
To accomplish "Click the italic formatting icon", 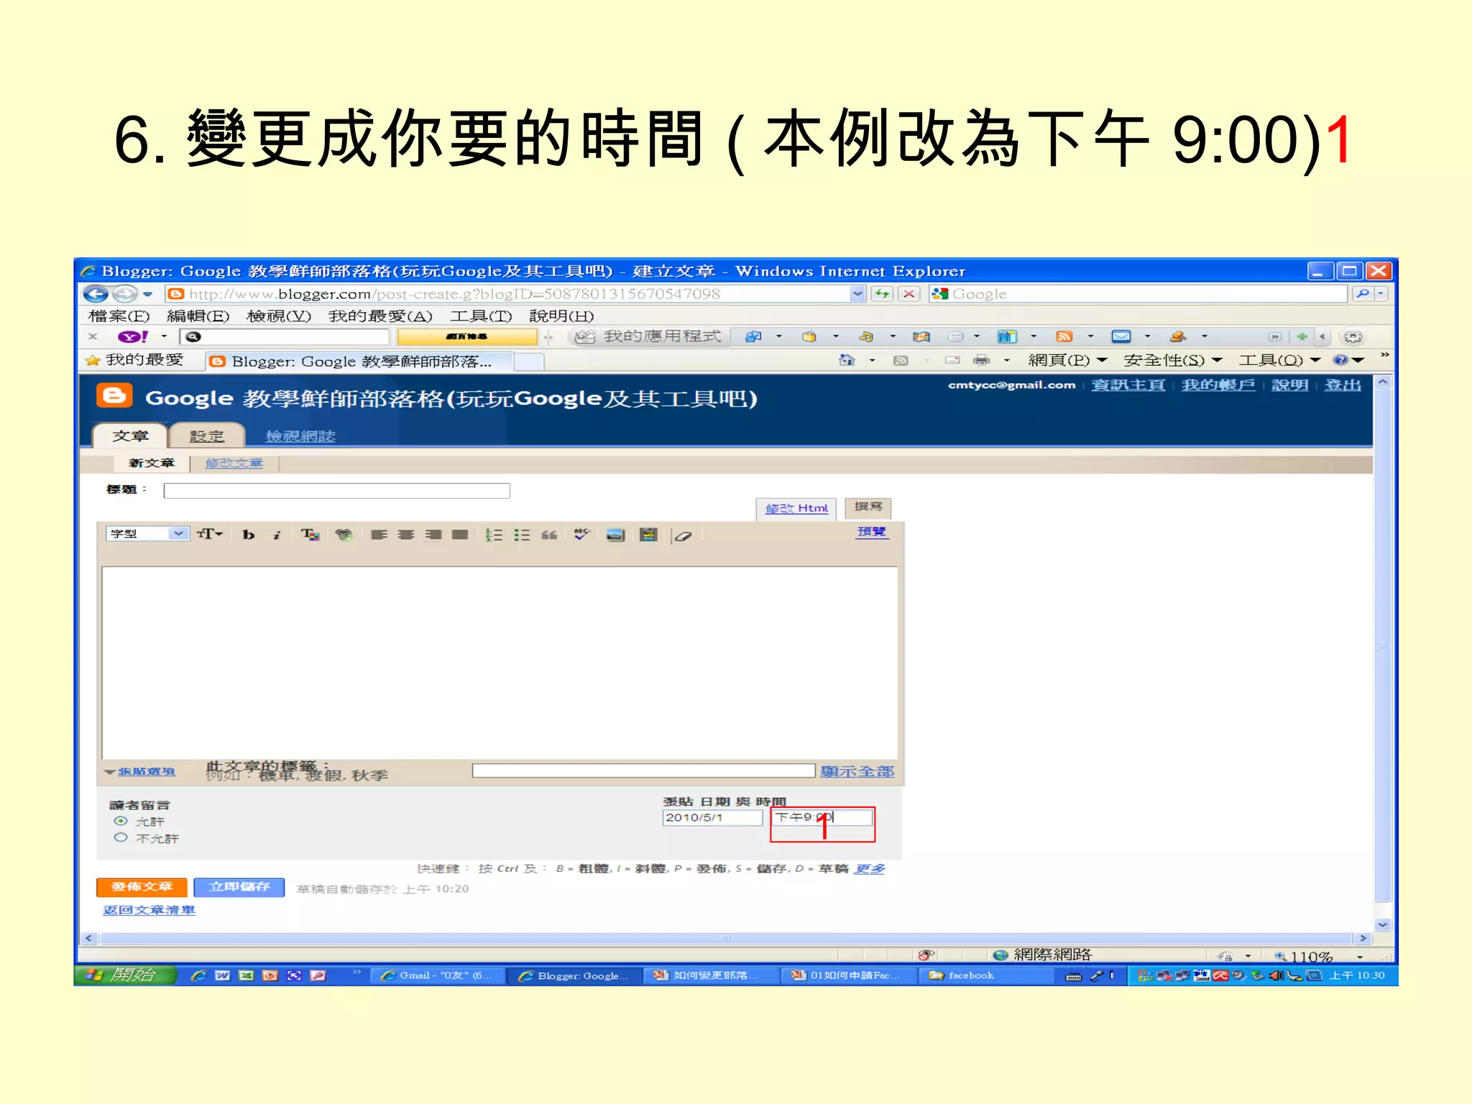I will pos(277,534).
